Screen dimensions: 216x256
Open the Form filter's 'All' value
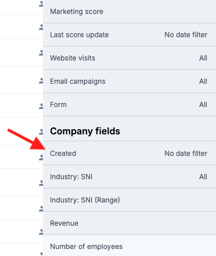click(203, 105)
